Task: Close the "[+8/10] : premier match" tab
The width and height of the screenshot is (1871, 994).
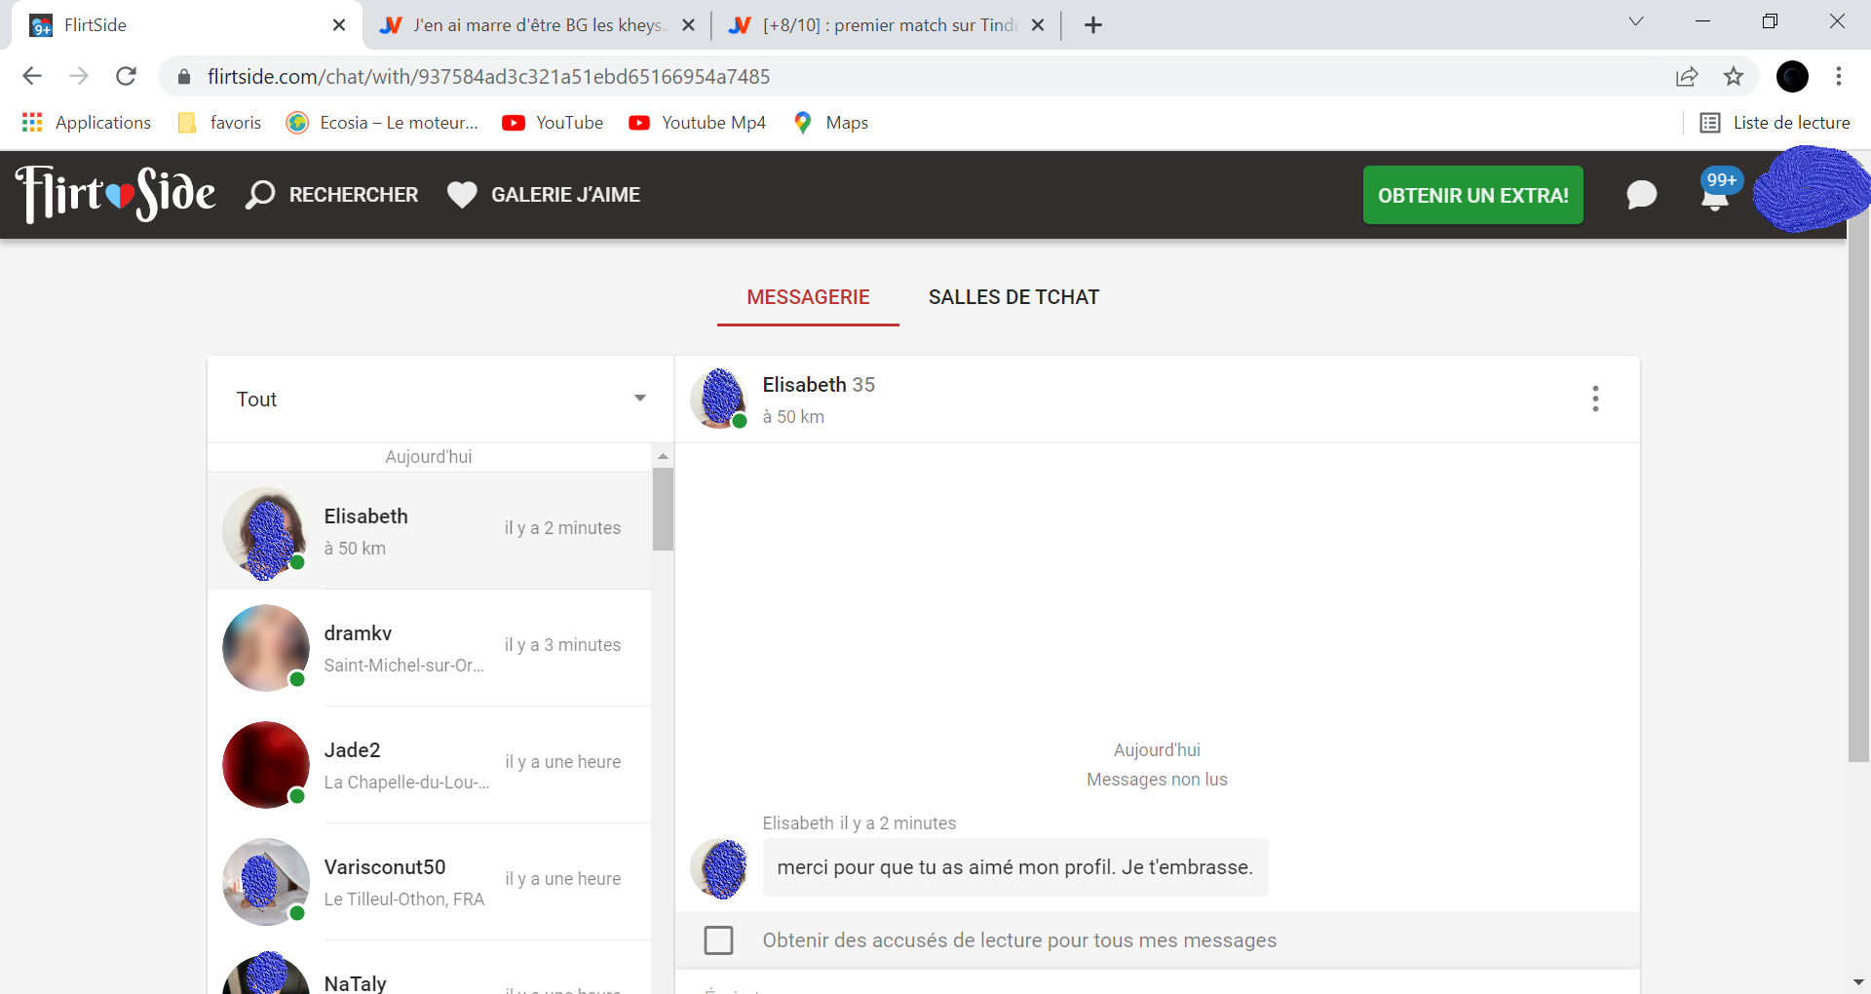Action: 1038,25
